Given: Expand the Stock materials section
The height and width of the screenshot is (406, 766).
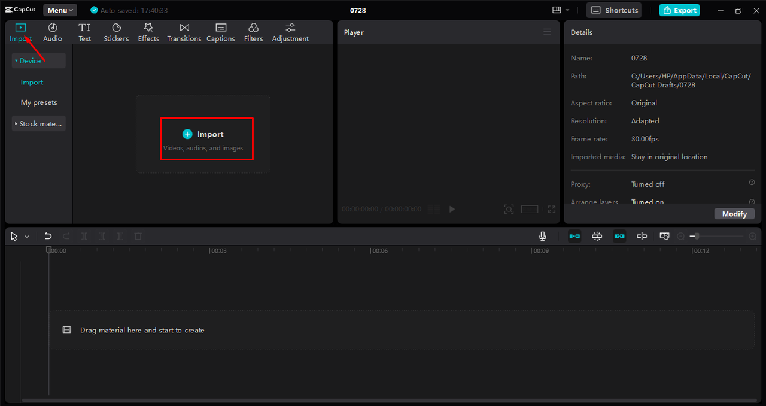Looking at the screenshot, I should [x=38, y=123].
